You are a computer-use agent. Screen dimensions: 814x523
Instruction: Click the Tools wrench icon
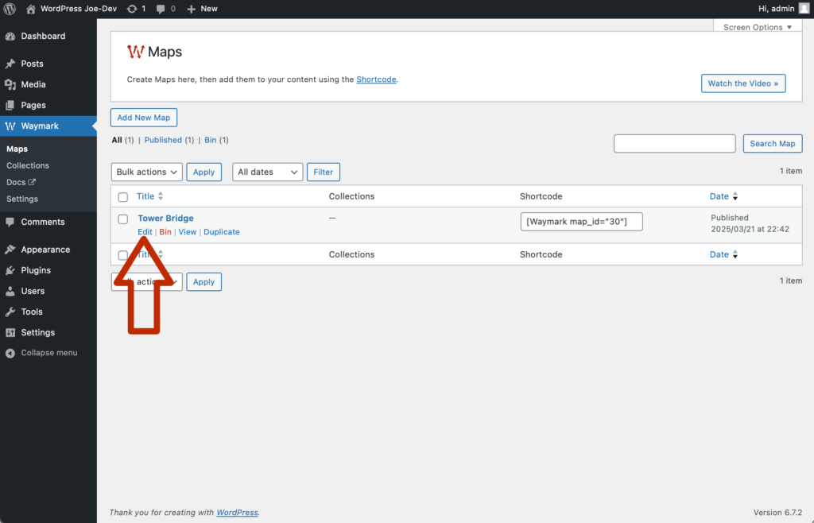point(10,312)
